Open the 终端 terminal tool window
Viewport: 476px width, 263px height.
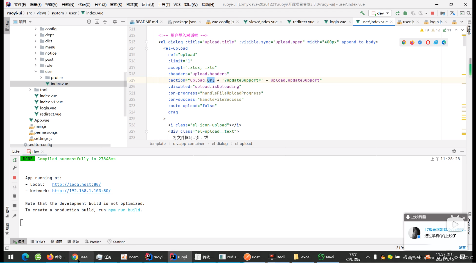[x=73, y=242]
